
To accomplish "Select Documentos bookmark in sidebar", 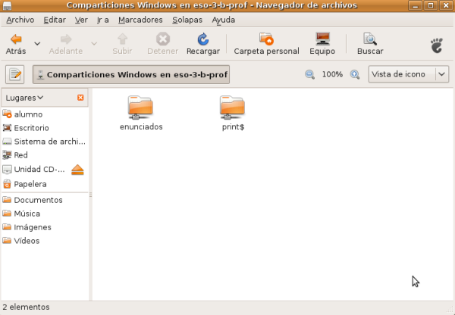I will click(37, 200).
